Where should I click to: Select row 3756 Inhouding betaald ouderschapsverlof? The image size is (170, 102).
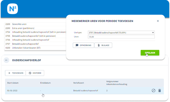pyautogui.click(x=35, y=40)
